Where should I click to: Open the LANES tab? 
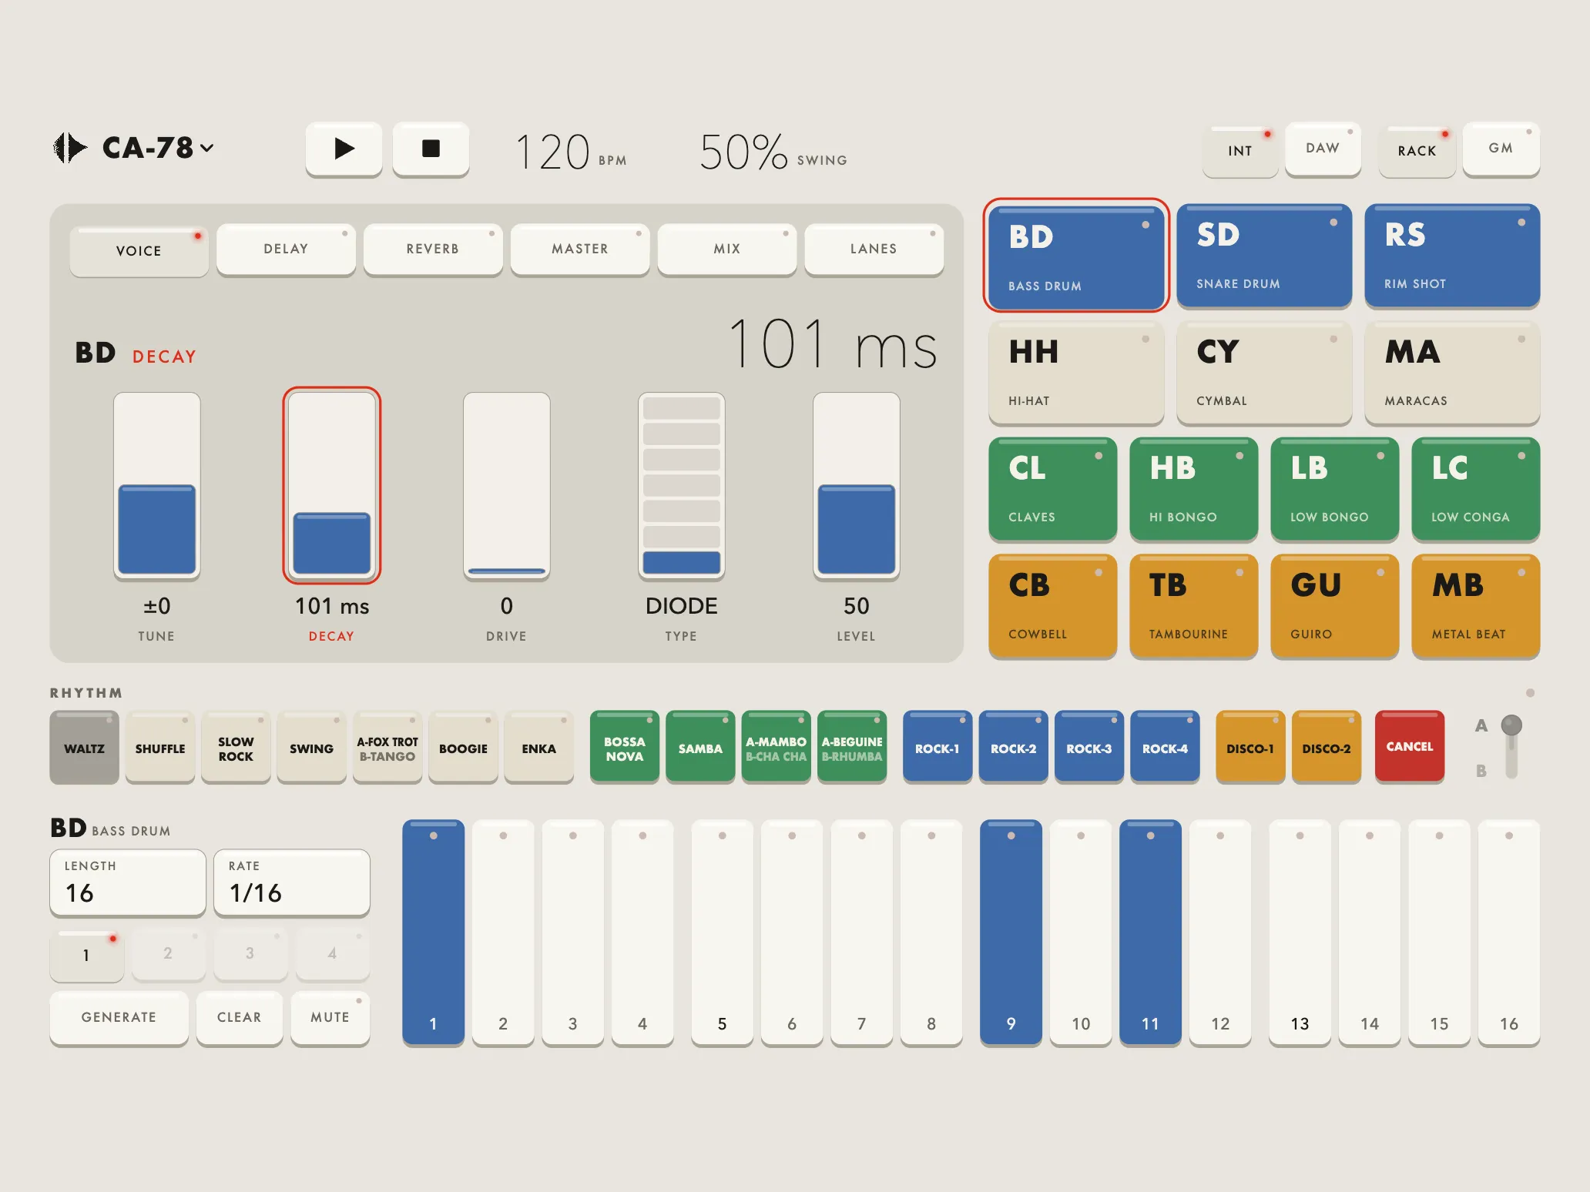pyautogui.click(x=874, y=249)
